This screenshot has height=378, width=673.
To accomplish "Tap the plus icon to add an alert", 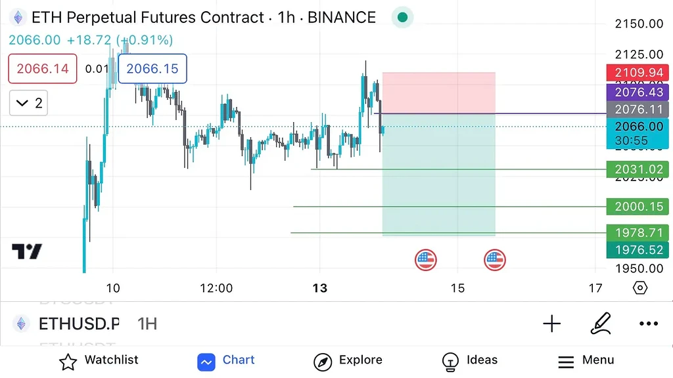I will (x=552, y=324).
